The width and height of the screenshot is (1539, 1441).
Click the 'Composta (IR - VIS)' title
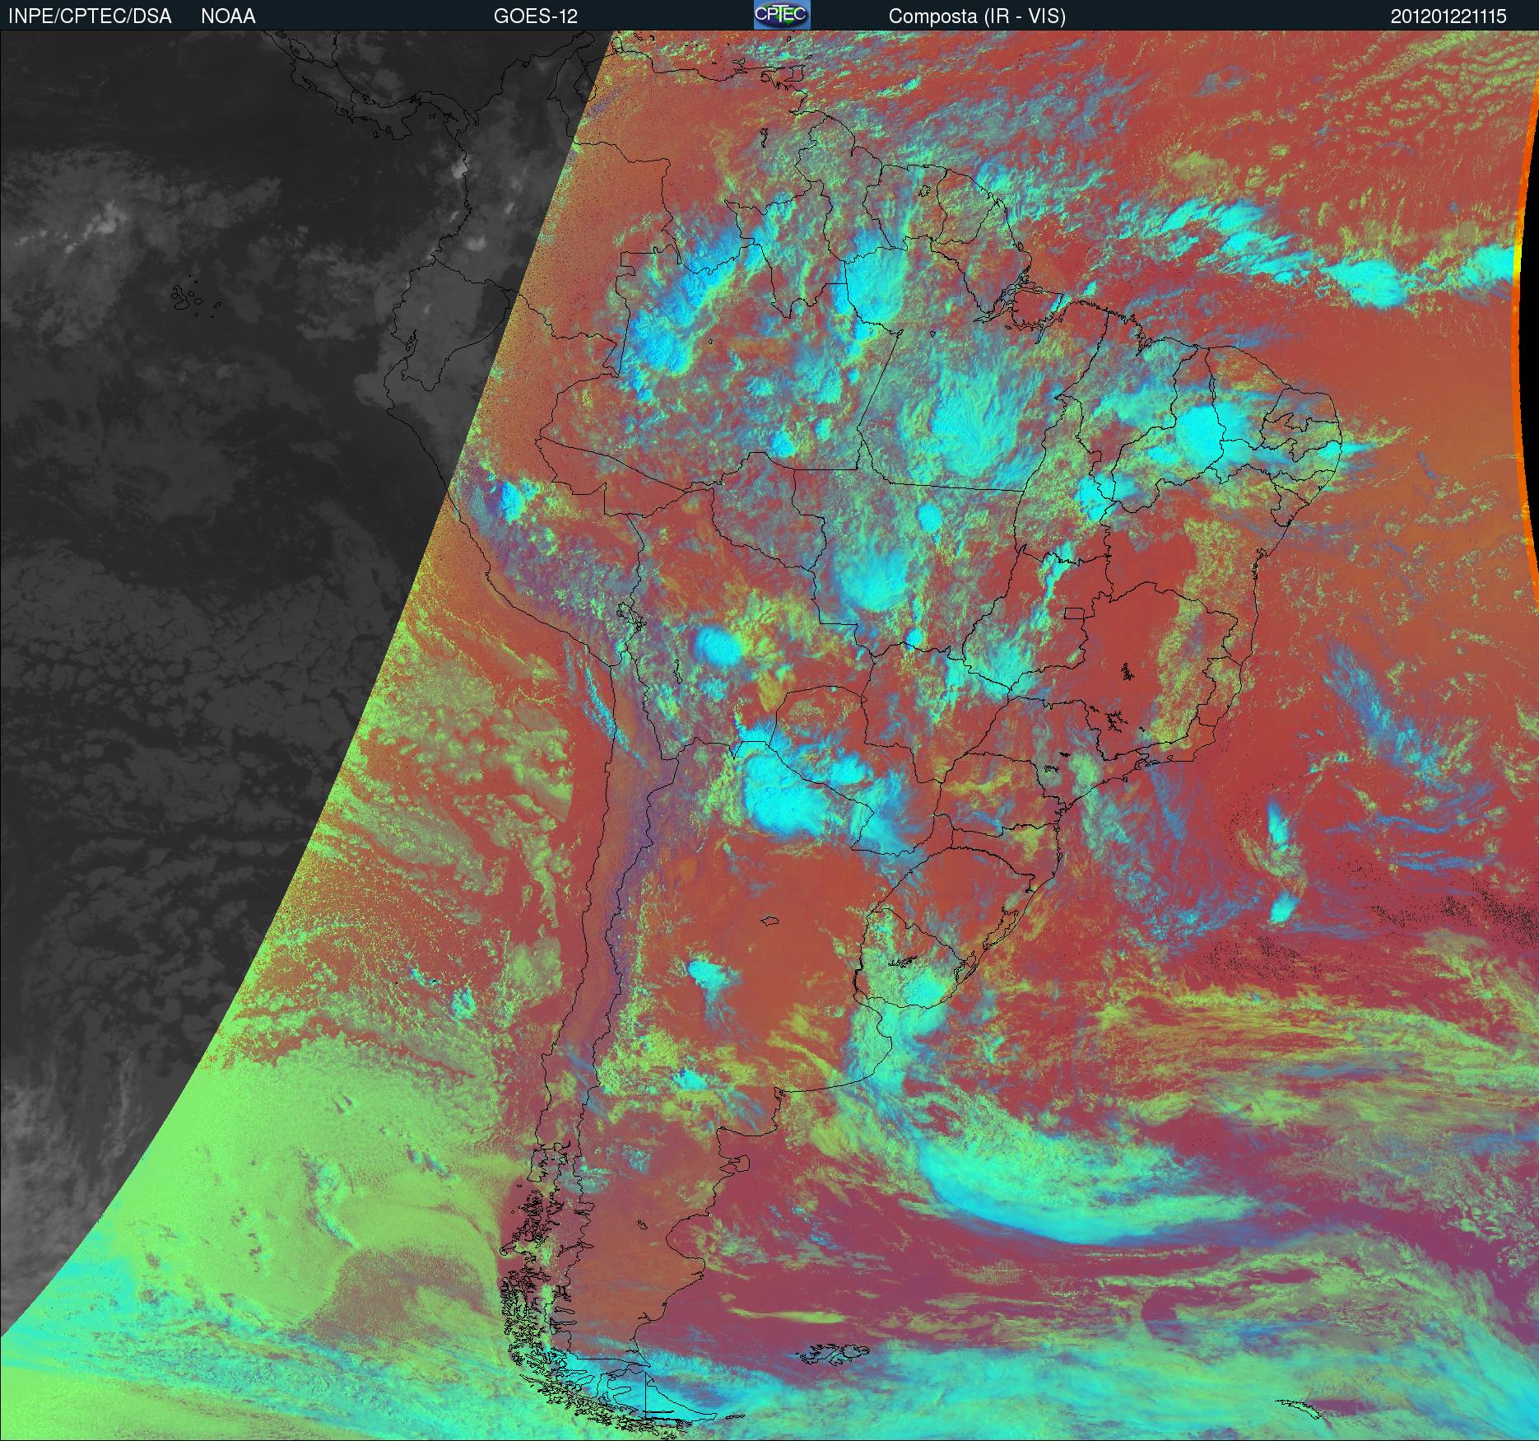[x=977, y=16]
